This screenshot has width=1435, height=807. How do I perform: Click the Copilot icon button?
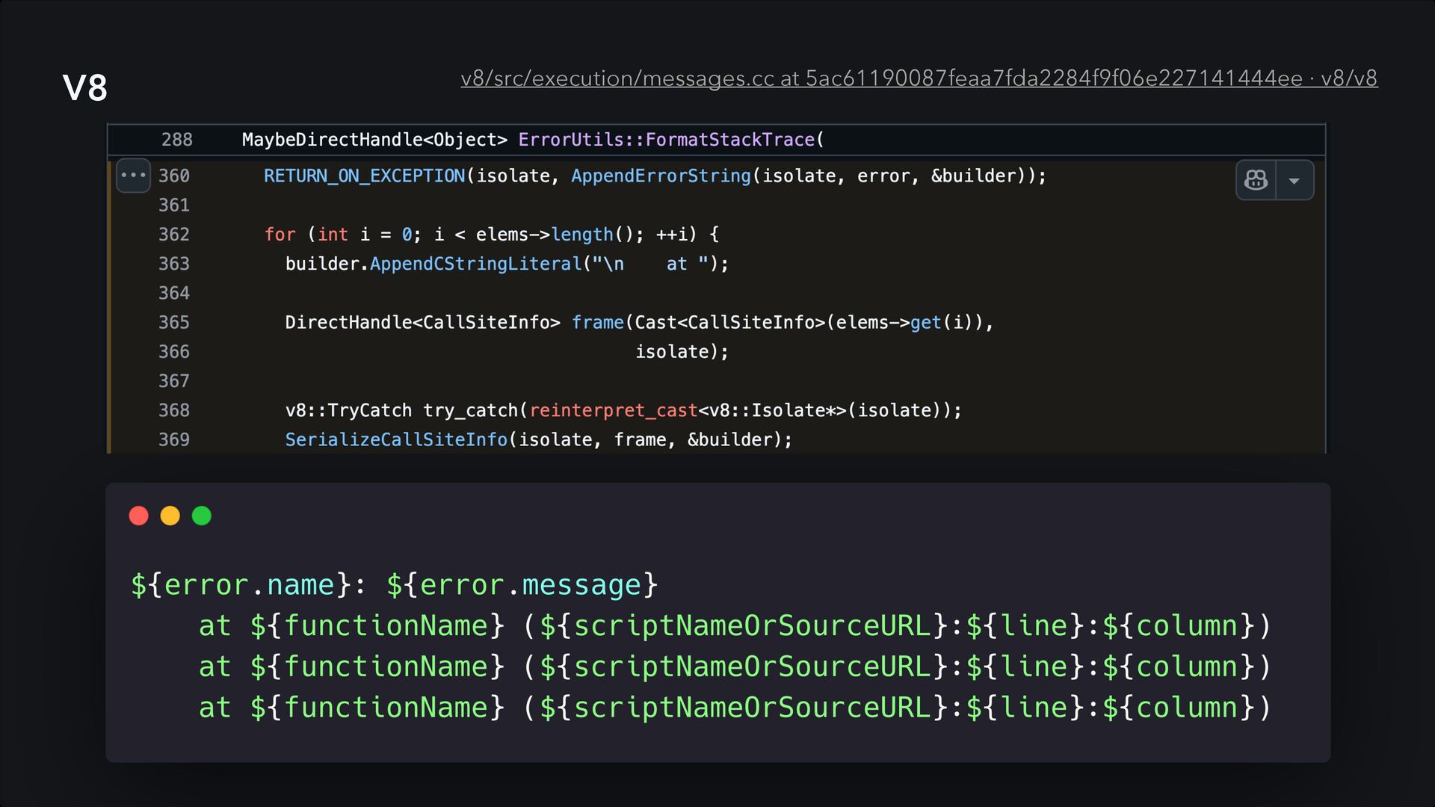[1256, 180]
